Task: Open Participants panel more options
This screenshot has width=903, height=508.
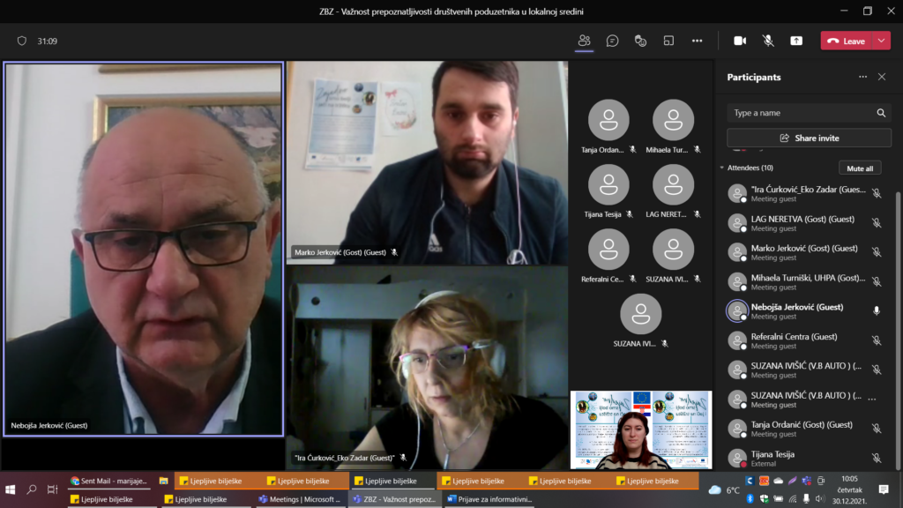Action: point(862,77)
